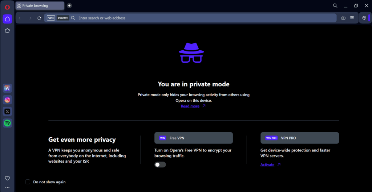Click the Read more link
This screenshot has width=372, height=192.
tap(190, 106)
